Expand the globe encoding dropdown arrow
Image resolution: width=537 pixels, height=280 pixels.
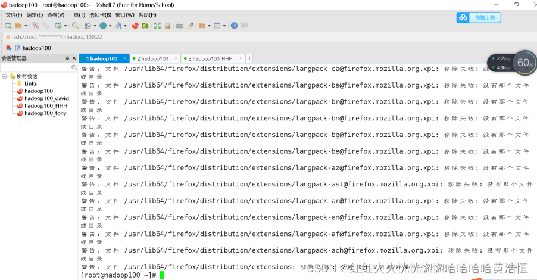110,26
